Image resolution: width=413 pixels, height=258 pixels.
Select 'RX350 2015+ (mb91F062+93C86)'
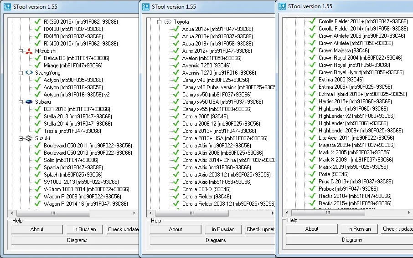(x=81, y=22)
